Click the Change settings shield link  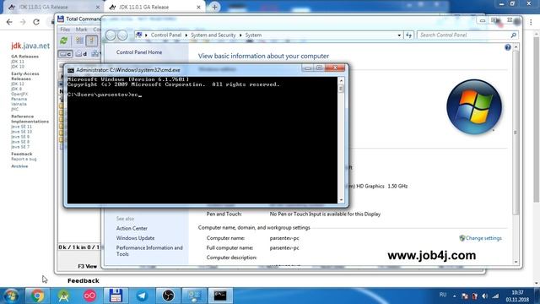coord(480,238)
